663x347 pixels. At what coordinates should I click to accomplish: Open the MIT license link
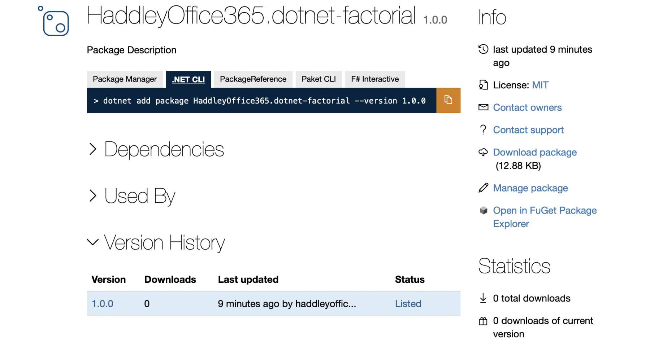(x=540, y=85)
